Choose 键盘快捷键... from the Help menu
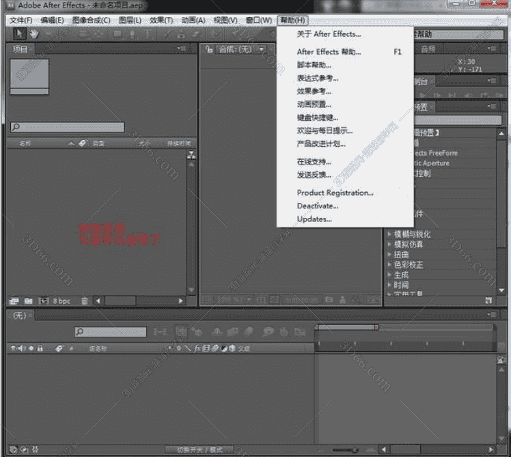This screenshot has height=457, width=511. [317, 117]
